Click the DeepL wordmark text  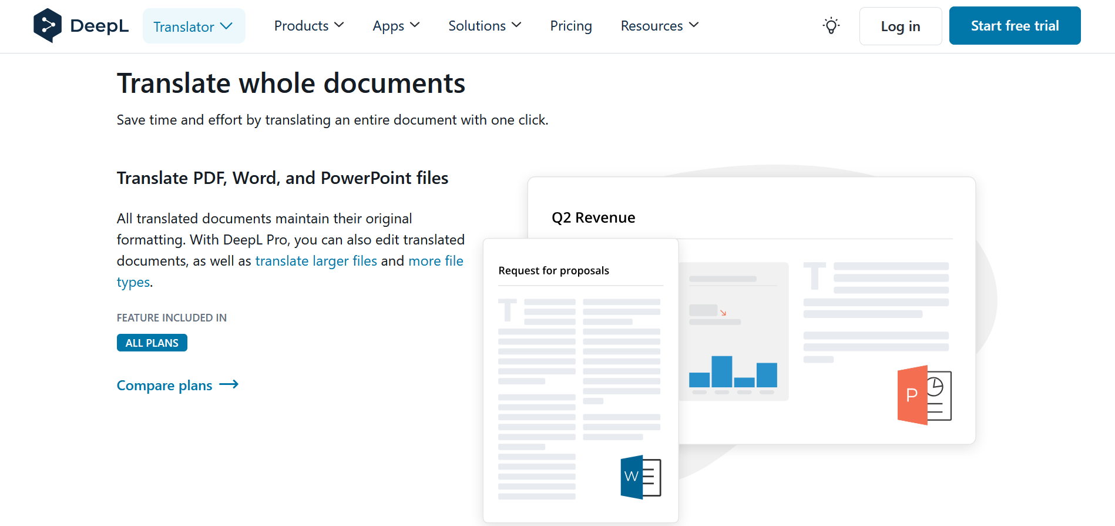pos(99,26)
